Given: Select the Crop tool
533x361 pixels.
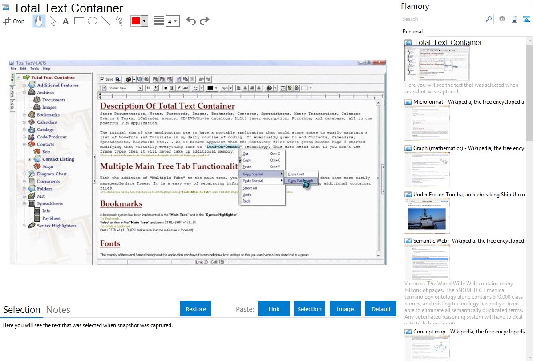Looking at the screenshot, I should point(14,21).
